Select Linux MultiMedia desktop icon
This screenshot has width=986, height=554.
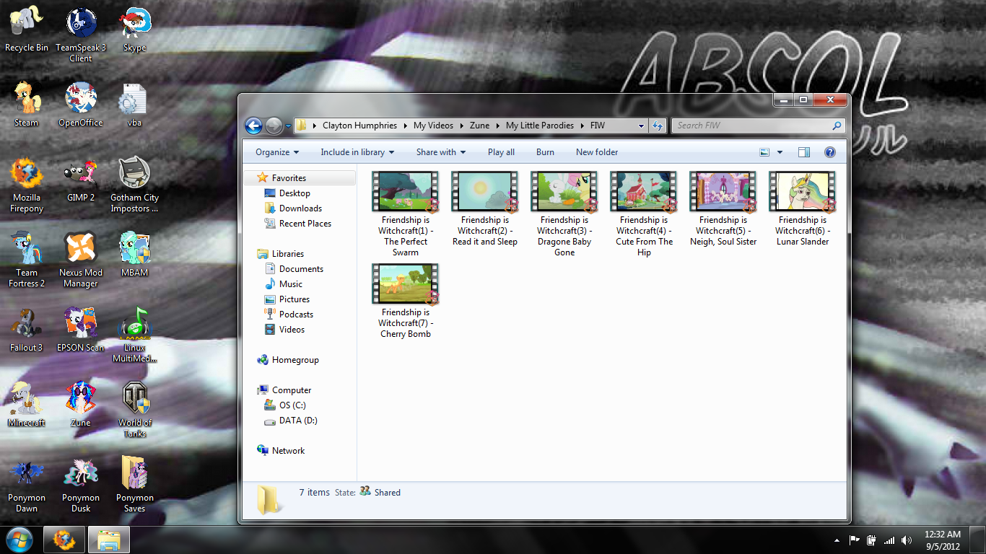click(135, 335)
